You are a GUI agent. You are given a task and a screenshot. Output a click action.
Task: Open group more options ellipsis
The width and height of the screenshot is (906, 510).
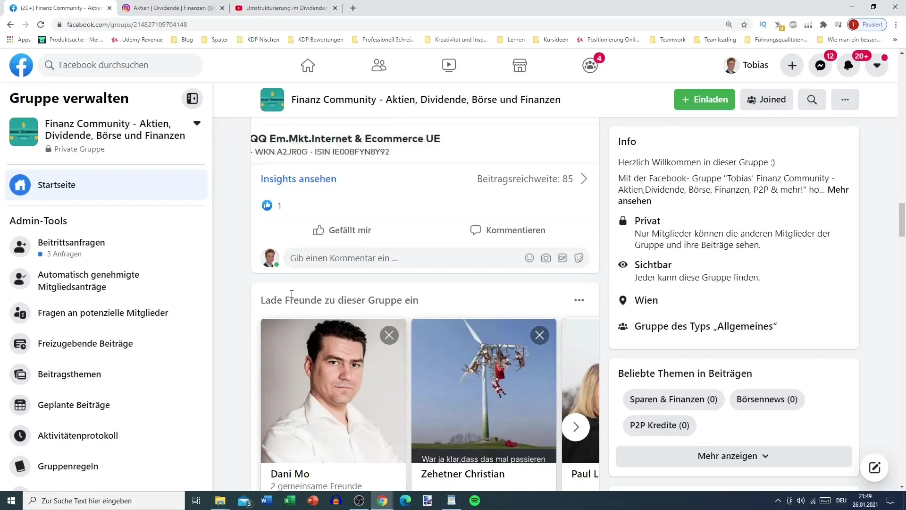845,99
